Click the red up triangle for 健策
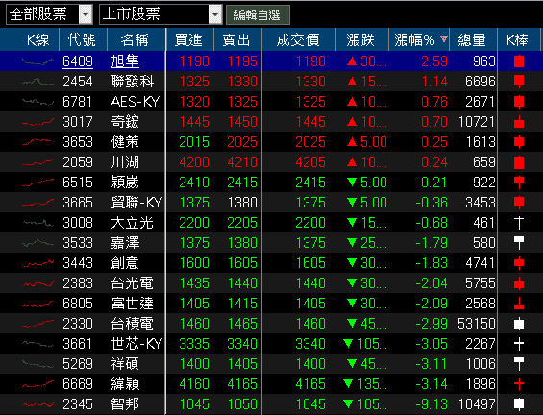 click(352, 142)
